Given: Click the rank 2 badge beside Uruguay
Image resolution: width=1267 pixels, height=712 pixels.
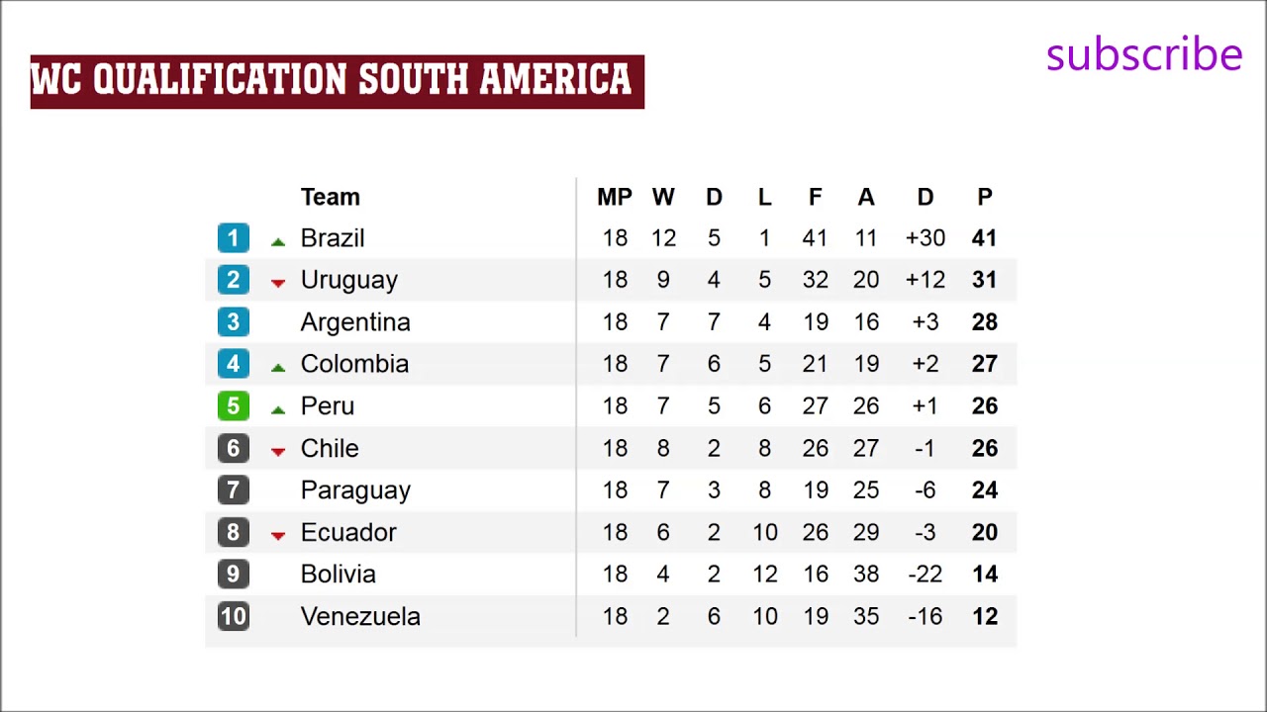Looking at the screenshot, I should coord(234,280).
